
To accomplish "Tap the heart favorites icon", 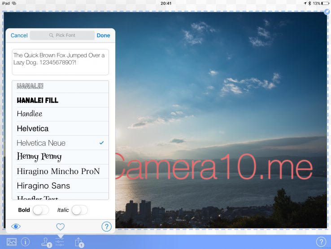I will pyautogui.click(x=61, y=227).
